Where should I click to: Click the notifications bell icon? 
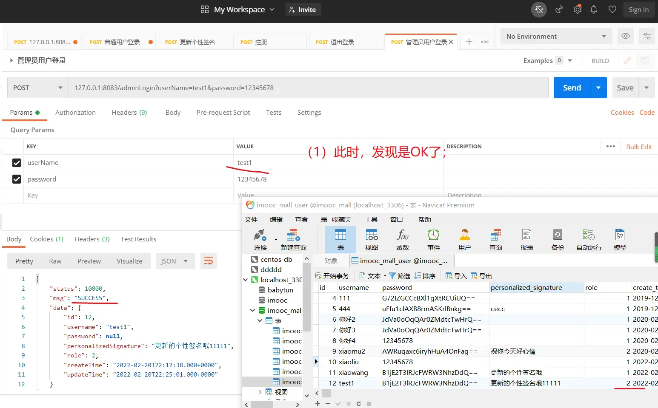pyautogui.click(x=594, y=9)
